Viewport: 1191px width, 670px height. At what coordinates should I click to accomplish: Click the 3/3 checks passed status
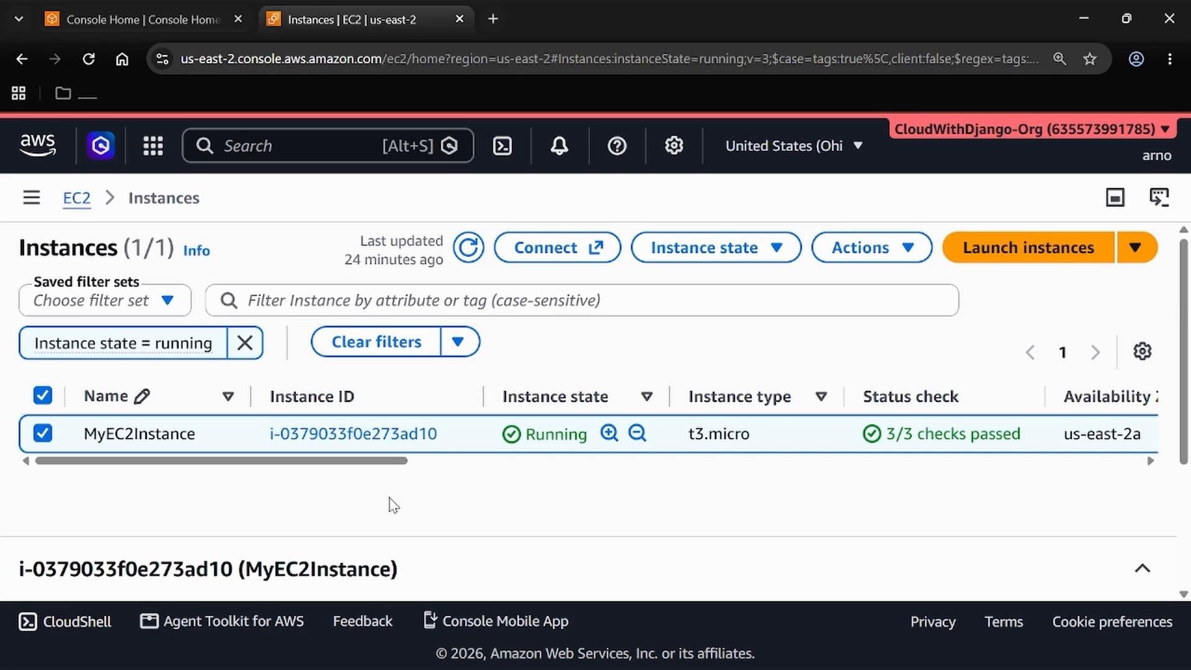pos(941,434)
